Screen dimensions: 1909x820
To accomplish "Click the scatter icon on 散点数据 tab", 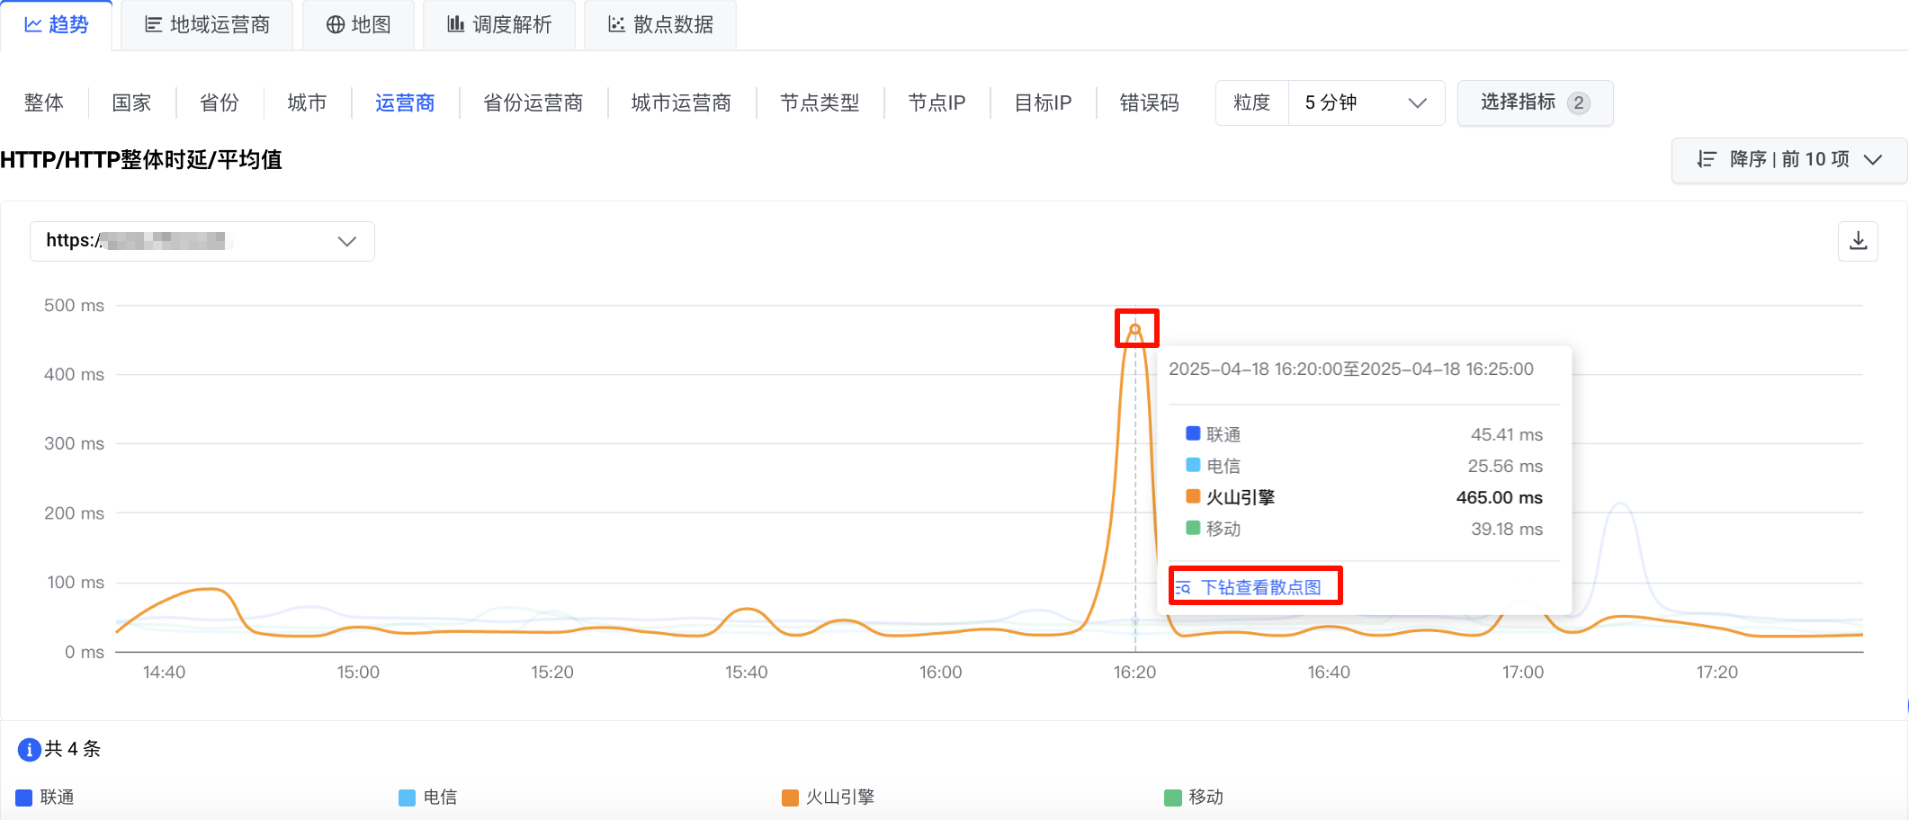I will [616, 24].
